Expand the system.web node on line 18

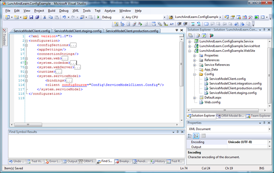tap(27, 58)
